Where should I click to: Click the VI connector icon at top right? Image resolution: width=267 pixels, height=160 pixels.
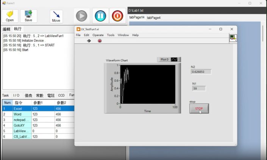point(233,38)
